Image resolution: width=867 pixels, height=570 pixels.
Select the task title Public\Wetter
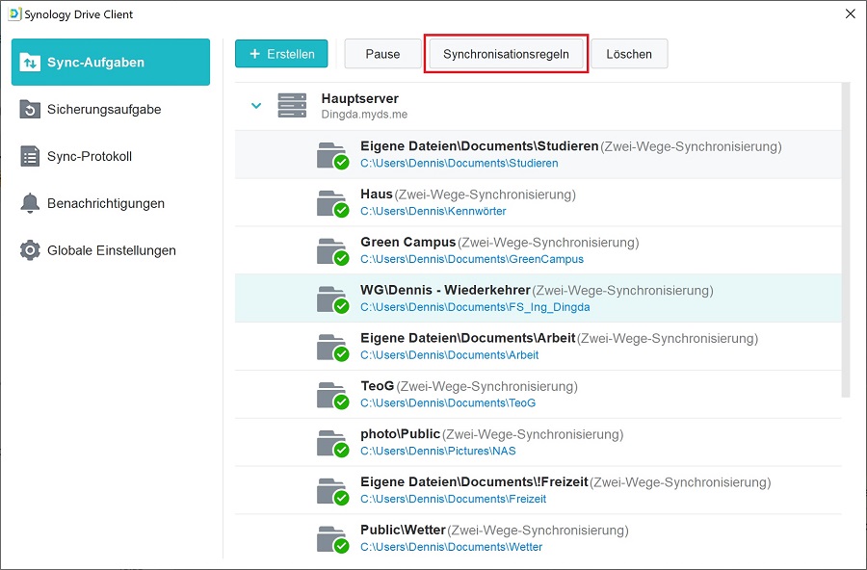click(403, 531)
